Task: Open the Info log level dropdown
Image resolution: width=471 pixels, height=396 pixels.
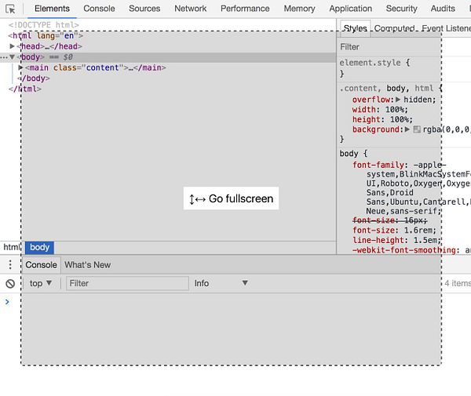Action: [221, 283]
